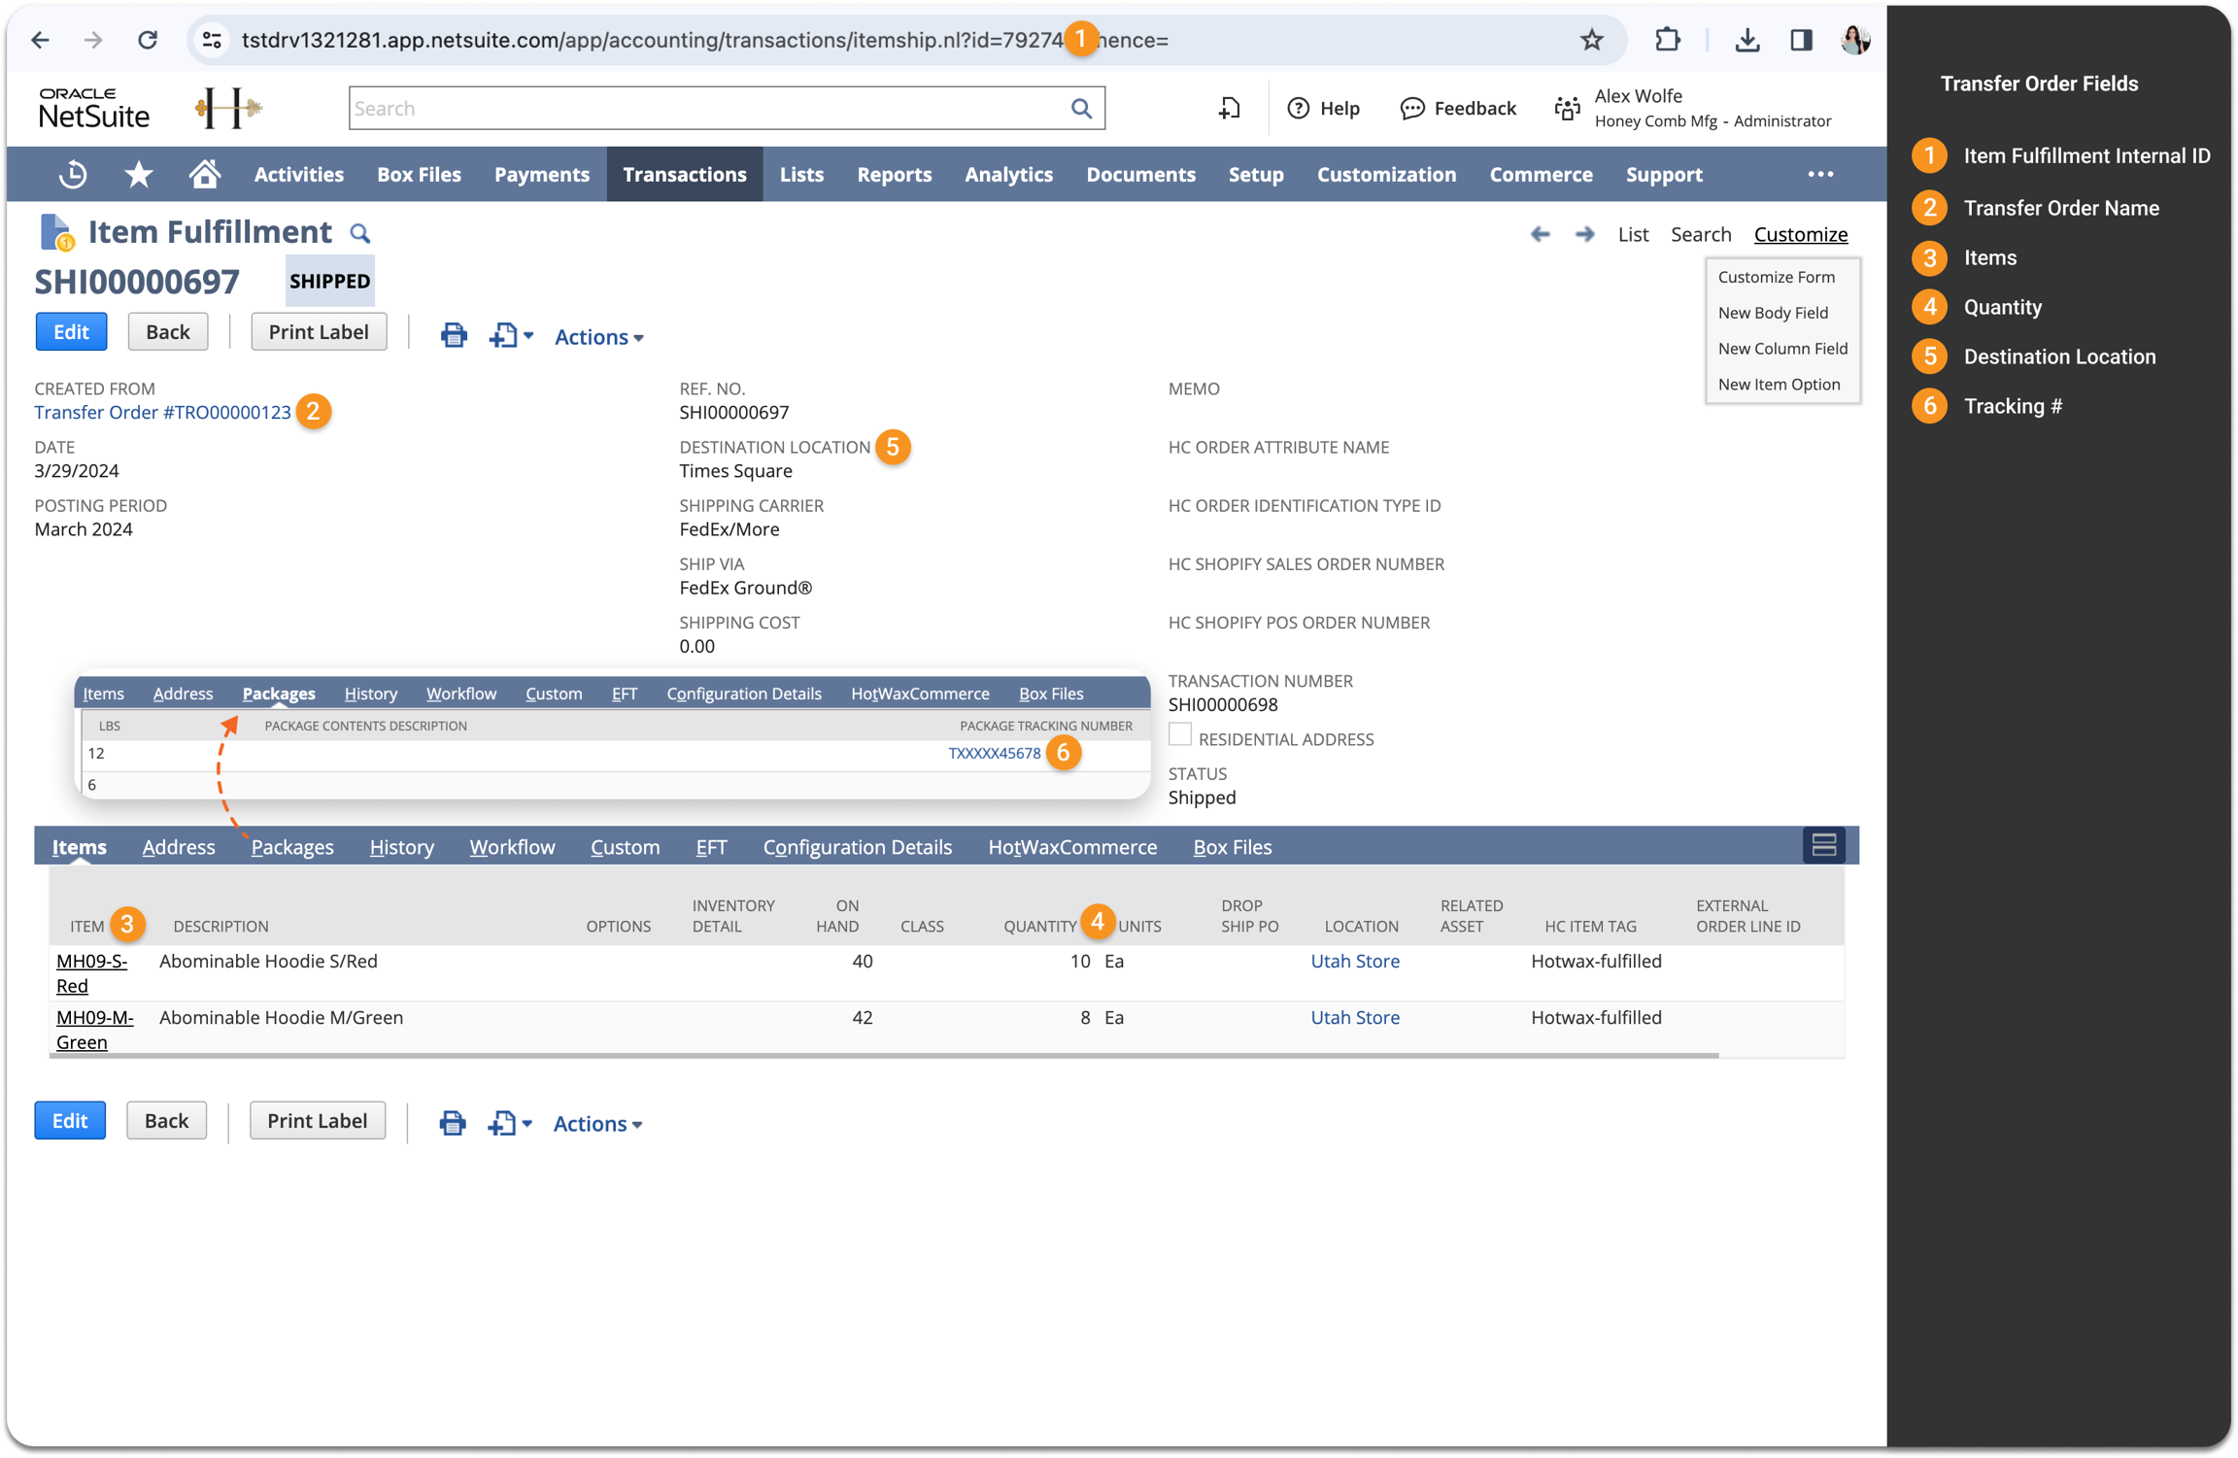
Task: Click the items table view toggle icon
Action: click(1823, 845)
